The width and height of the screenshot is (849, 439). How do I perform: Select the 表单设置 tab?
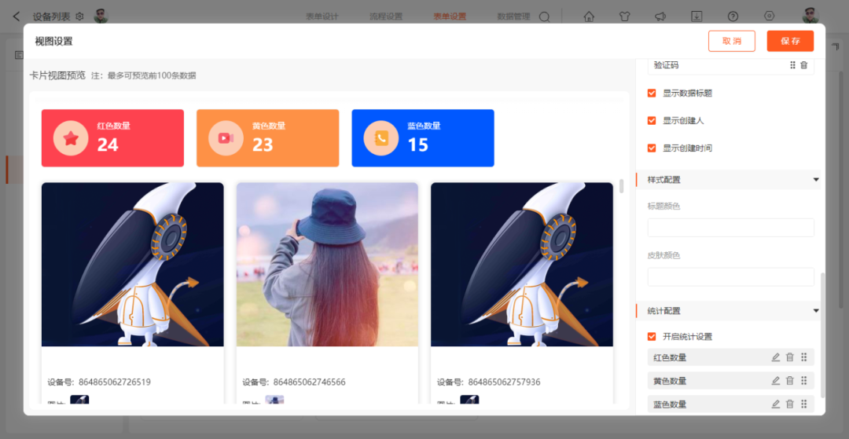[x=450, y=16]
